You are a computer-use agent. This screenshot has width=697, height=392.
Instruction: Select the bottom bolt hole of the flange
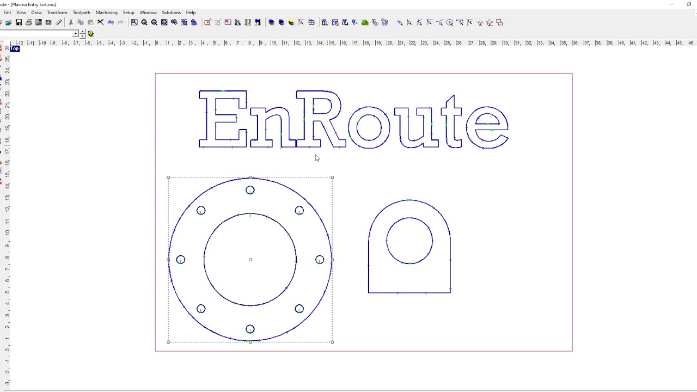pos(250,329)
